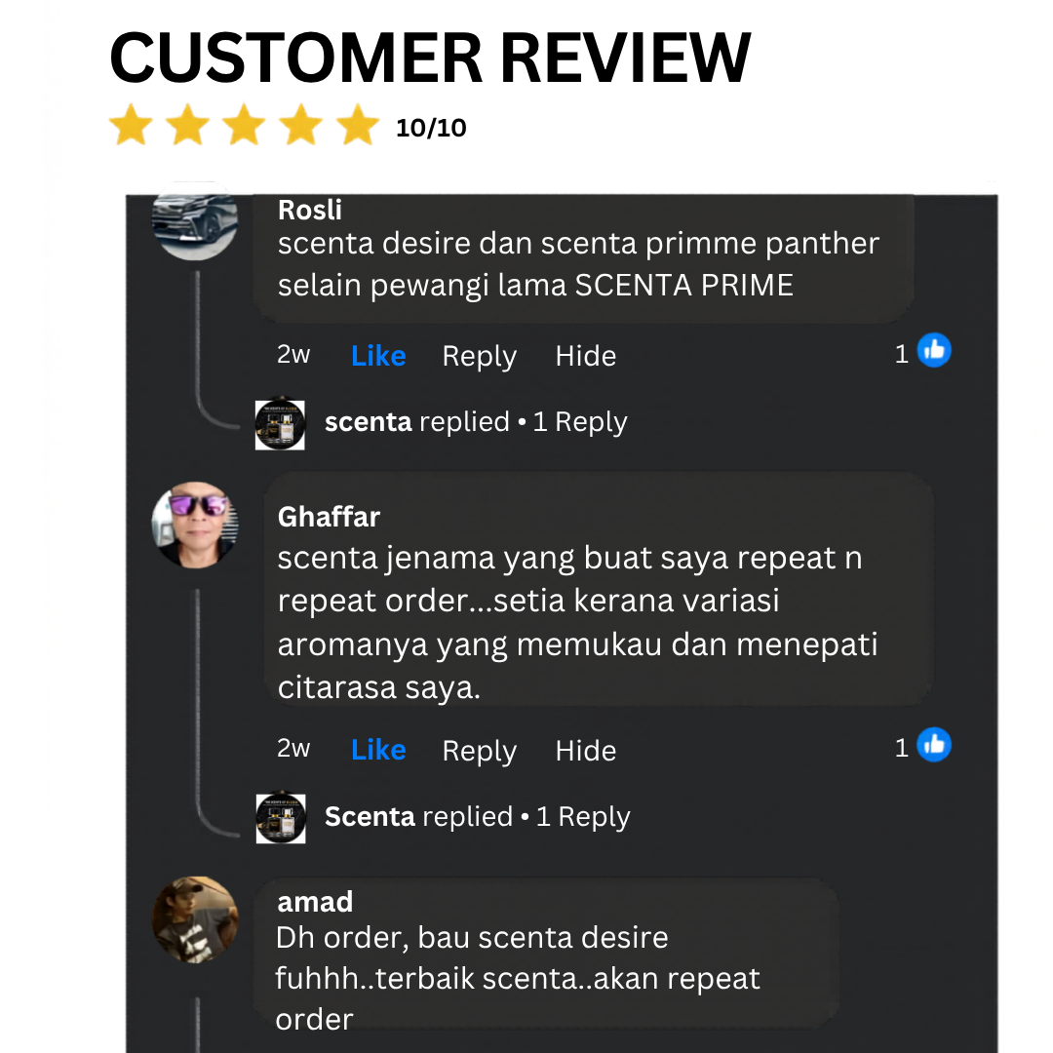Screen dimensions: 1053x1053
Task: Click scenta avatar under Rosli's comment
Action: [280, 424]
